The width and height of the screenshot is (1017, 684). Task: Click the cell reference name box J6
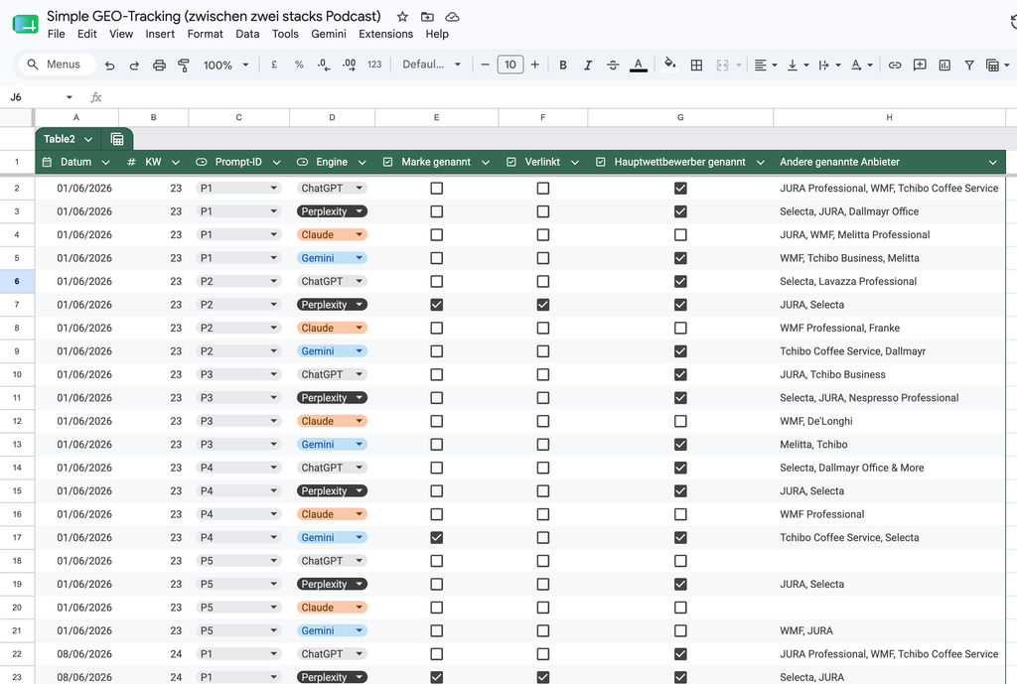(x=40, y=97)
